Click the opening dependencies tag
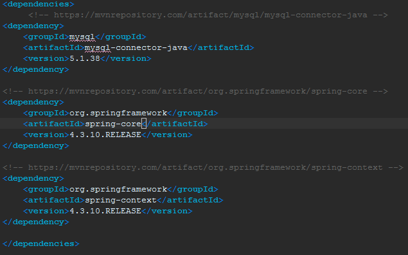 [x=39, y=4]
